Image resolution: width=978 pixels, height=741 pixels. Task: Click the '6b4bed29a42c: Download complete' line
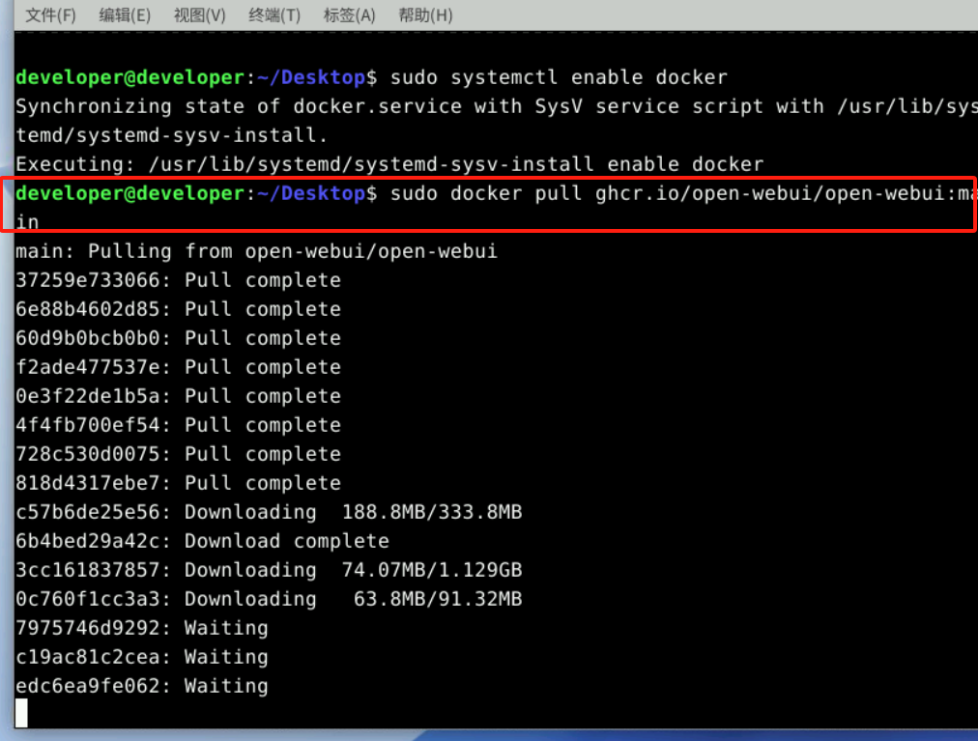[203, 541]
